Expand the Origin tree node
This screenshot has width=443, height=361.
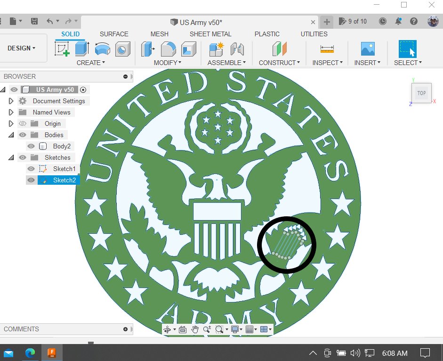(11, 123)
